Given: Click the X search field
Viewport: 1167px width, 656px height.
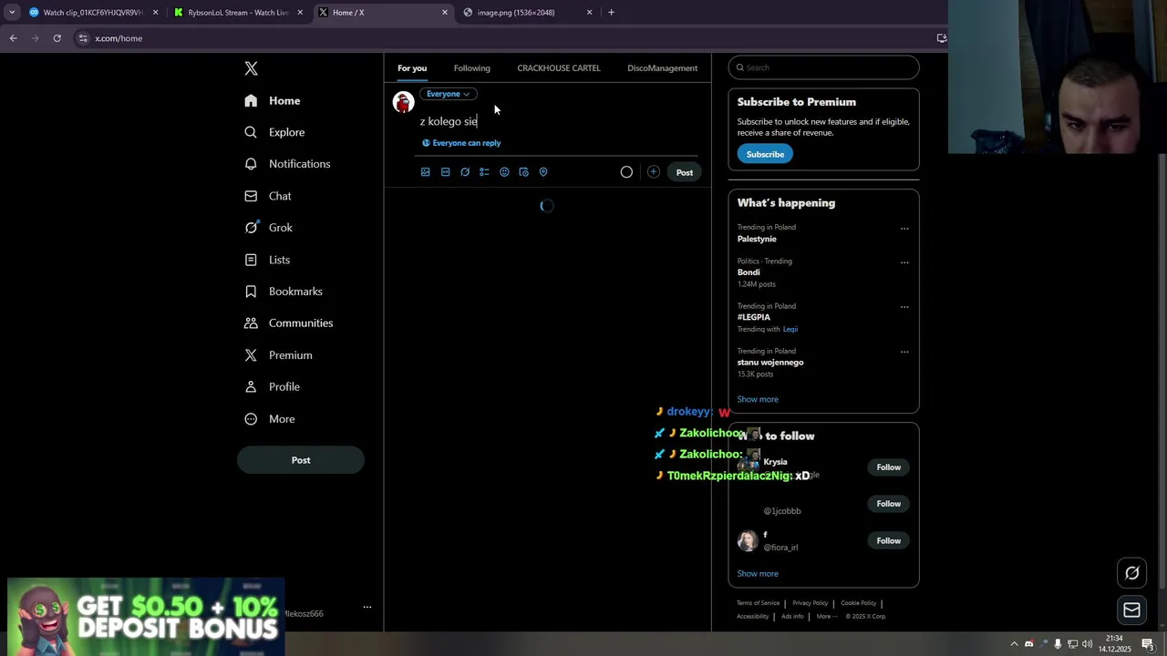Looking at the screenshot, I should point(823,67).
